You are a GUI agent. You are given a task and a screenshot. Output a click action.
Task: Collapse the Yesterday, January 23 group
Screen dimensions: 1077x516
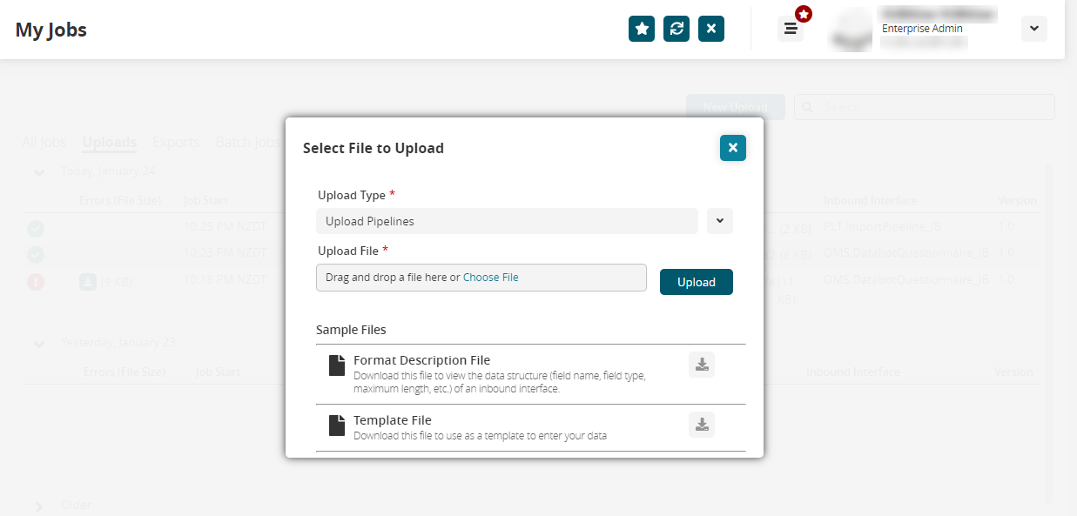(39, 344)
